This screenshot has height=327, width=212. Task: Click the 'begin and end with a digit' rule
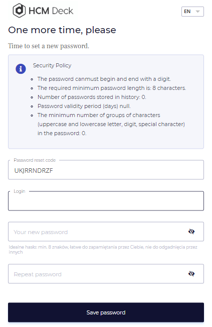(x=104, y=79)
